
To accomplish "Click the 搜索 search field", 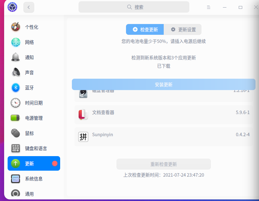I will click(x=134, y=7).
